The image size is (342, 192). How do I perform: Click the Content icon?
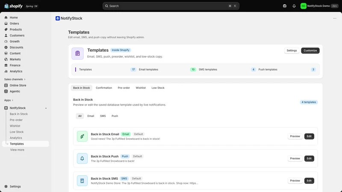coord(6,53)
